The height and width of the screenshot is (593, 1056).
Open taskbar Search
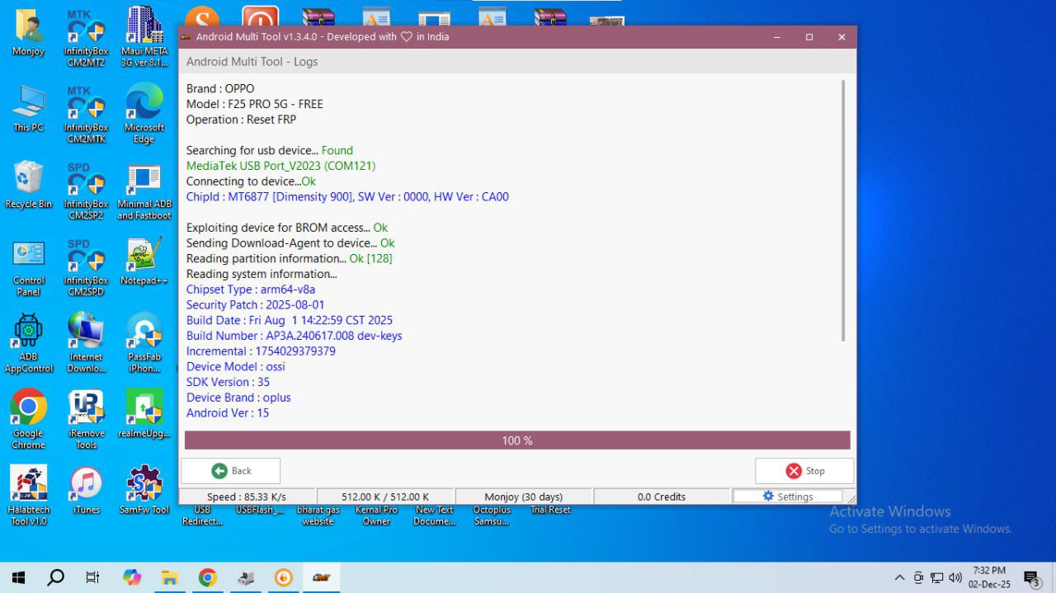55,577
